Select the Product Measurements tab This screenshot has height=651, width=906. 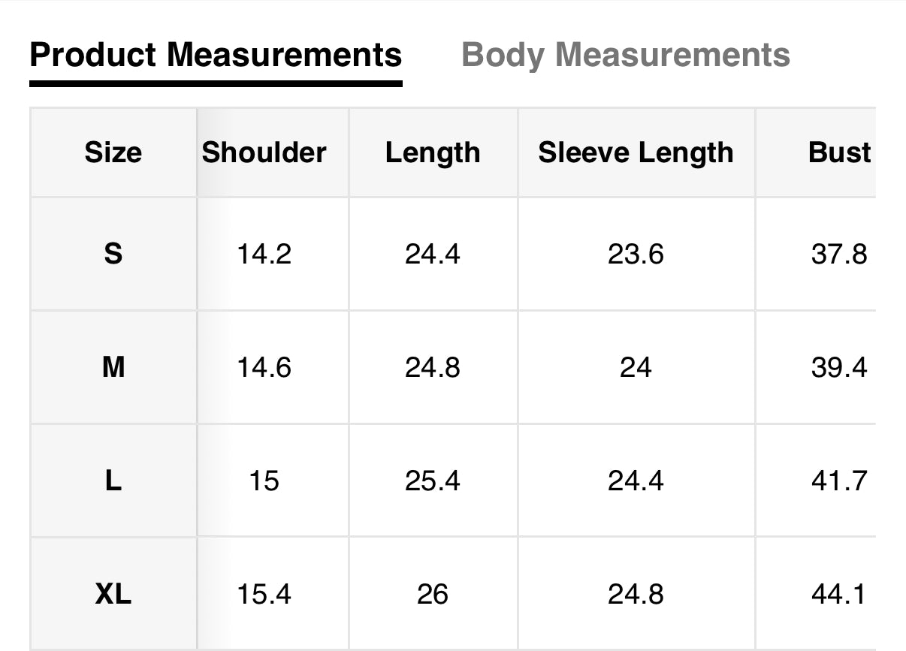coord(216,55)
